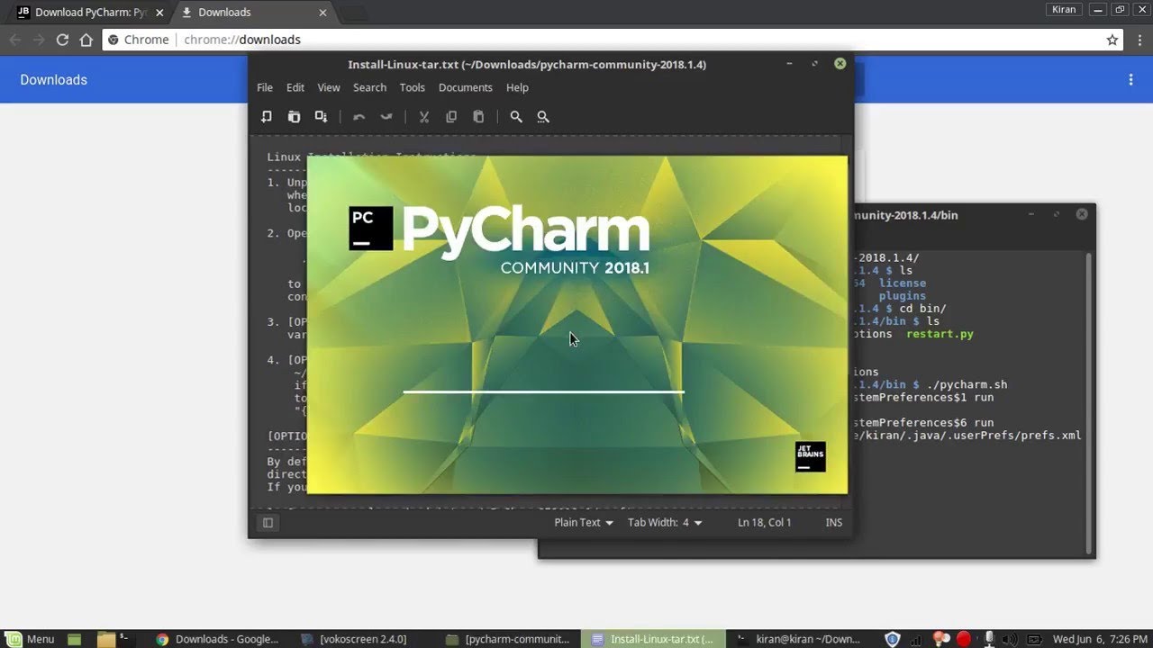The width and height of the screenshot is (1153, 648).
Task: Open the Search menu
Action: coord(369,87)
